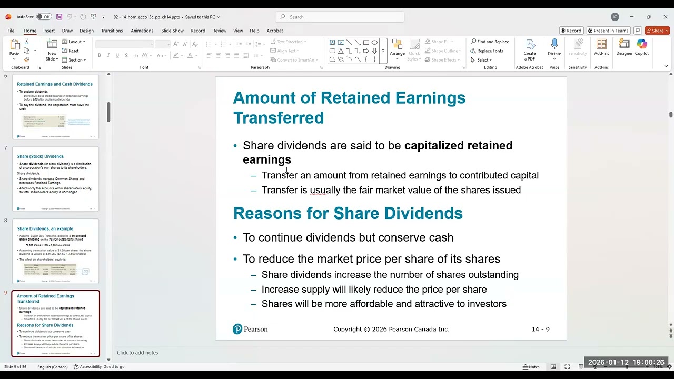Expand the shapes gallery More arrow
The height and width of the screenshot is (379, 674).
pyautogui.click(x=383, y=51)
